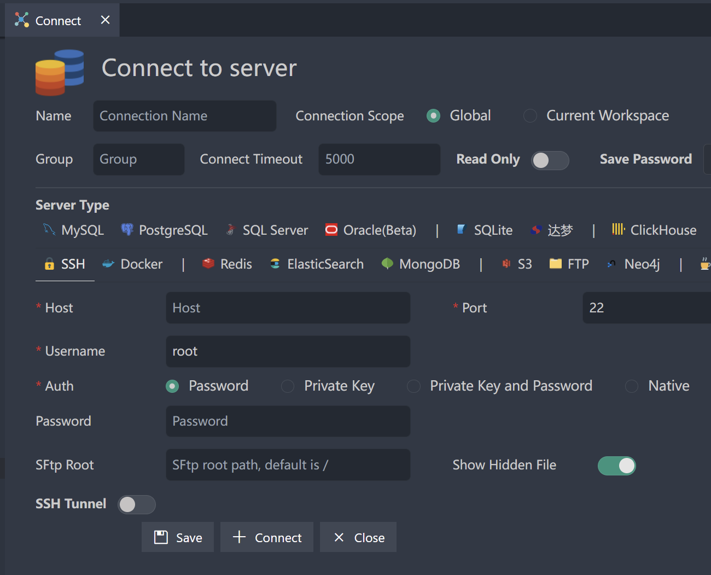Image resolution: width=711 pixels, height=575 pixels.
Task: Disable the Show Hidden File toggle
Action: 617,466
